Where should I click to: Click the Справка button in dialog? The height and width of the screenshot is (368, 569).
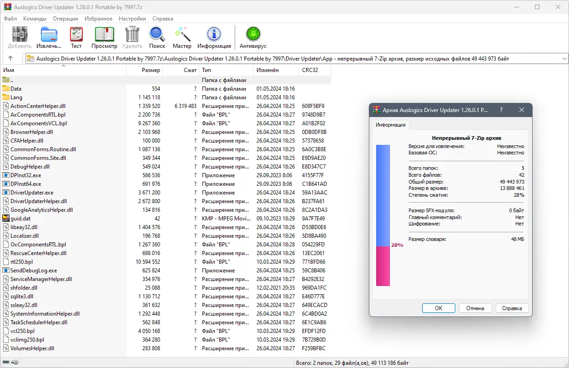tap(512, 308)
